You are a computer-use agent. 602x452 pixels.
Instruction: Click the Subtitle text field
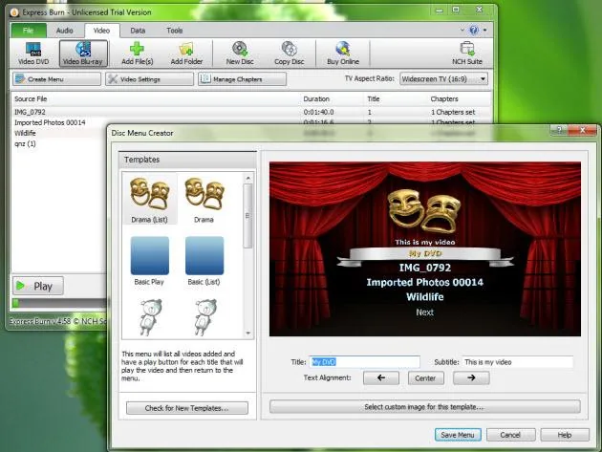tap(517, 362)
